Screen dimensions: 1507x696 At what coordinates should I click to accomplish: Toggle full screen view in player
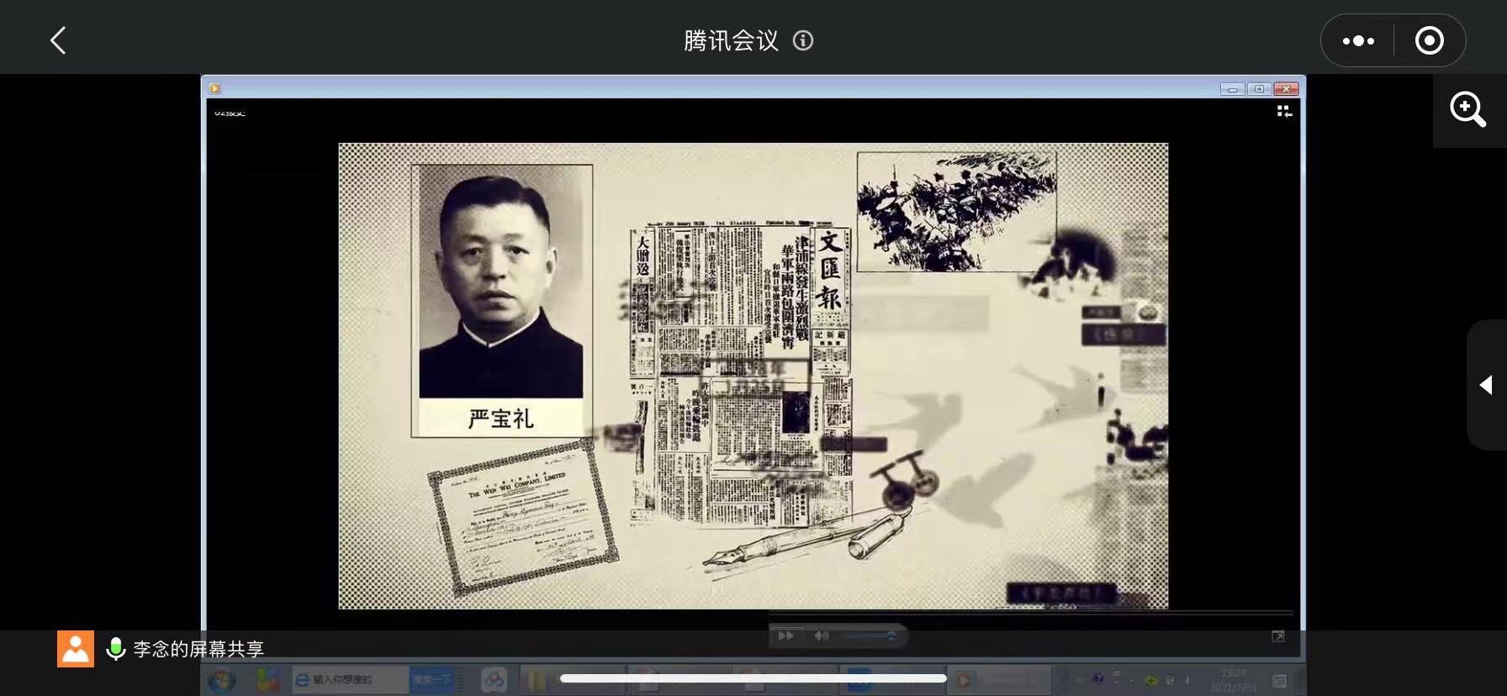(1278, 636)
